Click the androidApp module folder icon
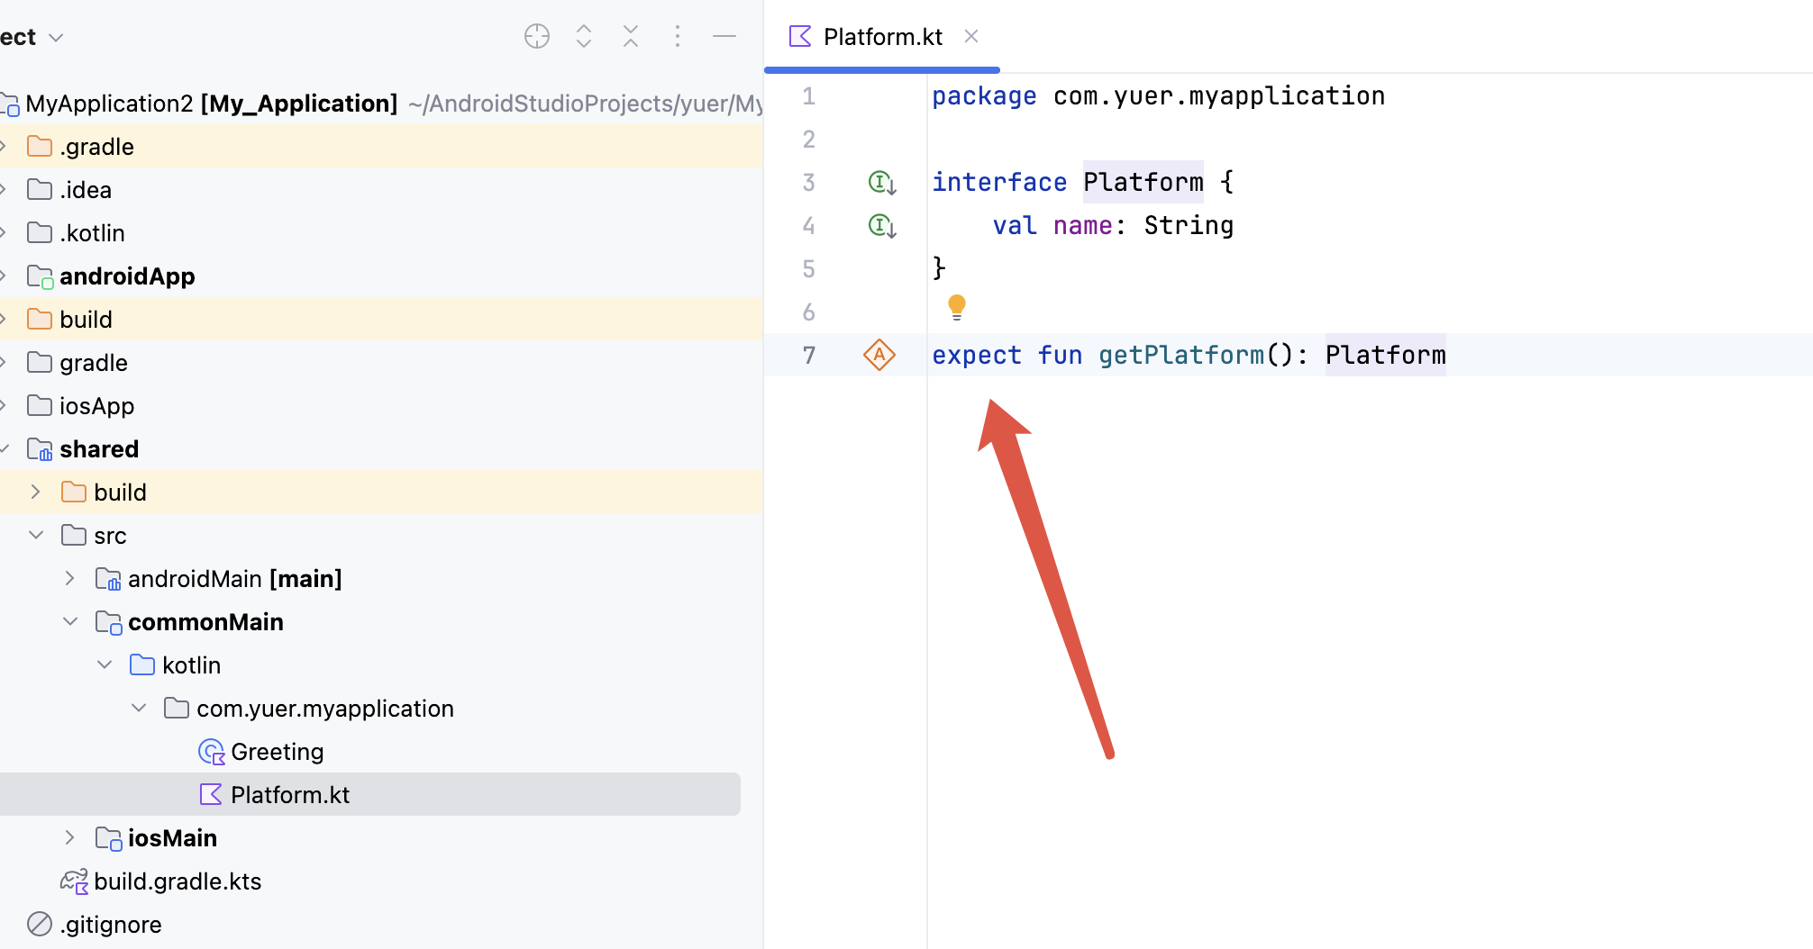Image resolution: width=1813 pixels, height=949 pixels. click(40, 276)
